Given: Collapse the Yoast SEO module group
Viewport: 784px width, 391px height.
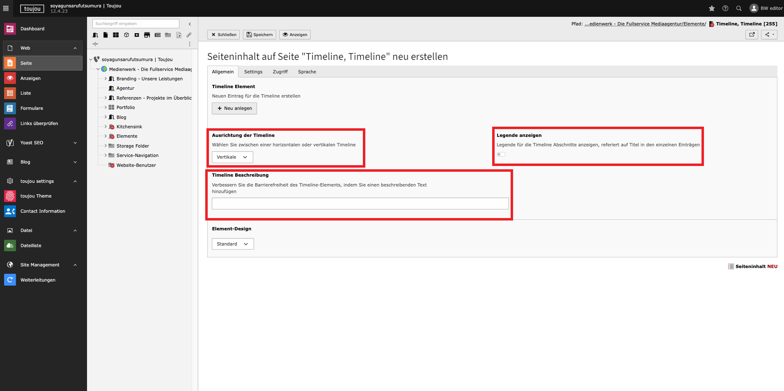Looking at the screenshot, I should click(75, 143).
